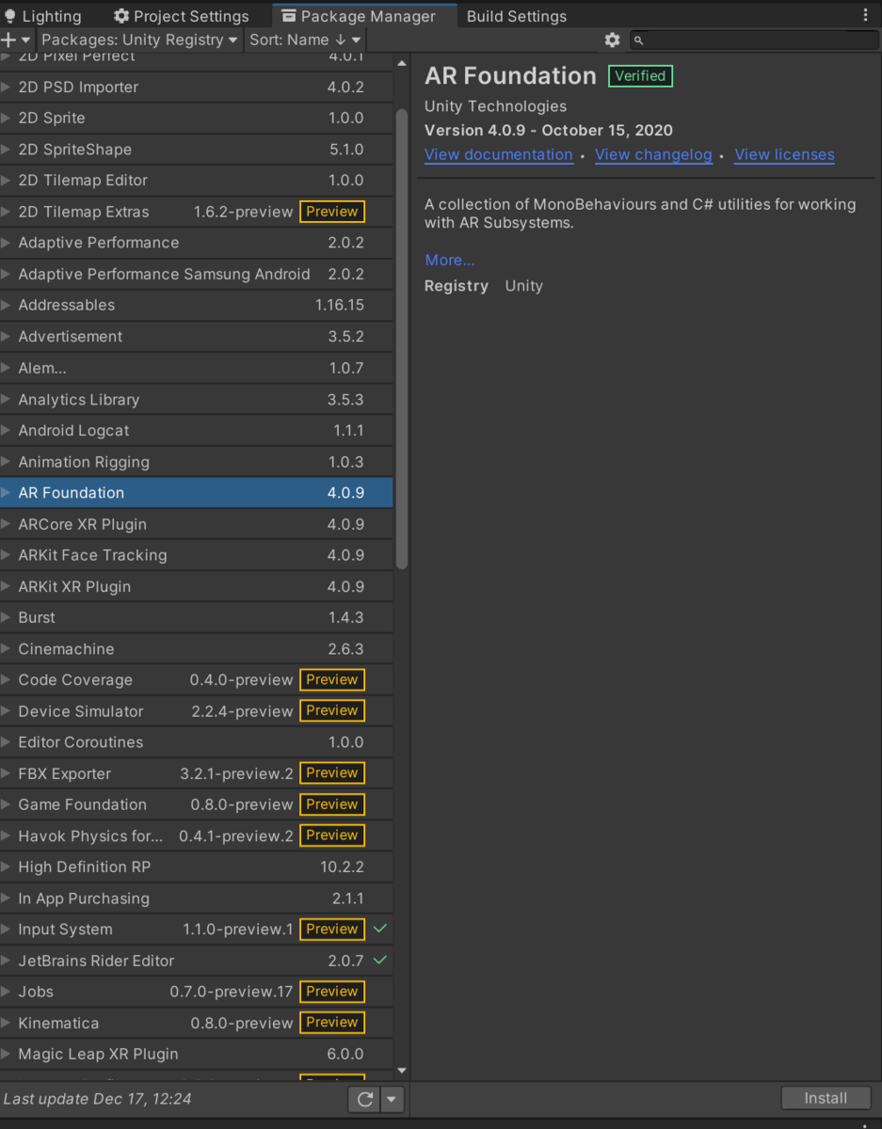Open the Packages: Unity Registry dropdown
The height and width of the screenshot is (1129, 882).
pyautogui.click(x=139, y=40)
